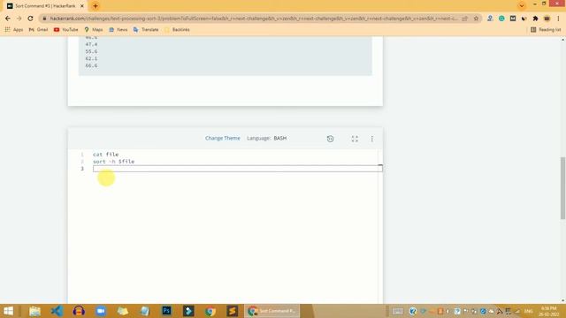Open the Chrome taskbar shortcut
The image size is (566, 318).
[x=210, y=311]
